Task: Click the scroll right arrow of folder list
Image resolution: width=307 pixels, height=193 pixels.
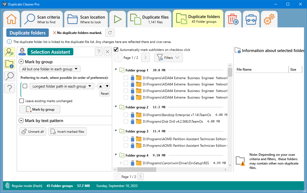Action: 225,169
